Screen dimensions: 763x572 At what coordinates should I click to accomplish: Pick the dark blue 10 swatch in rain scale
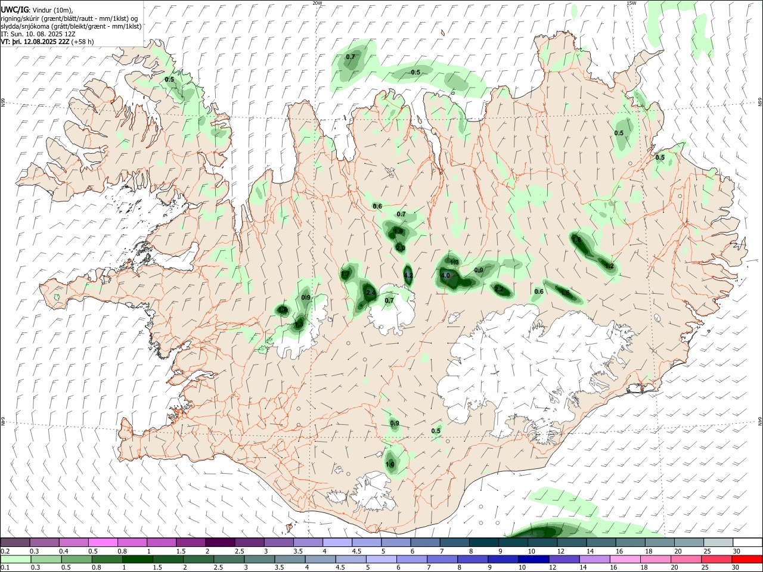533,559
